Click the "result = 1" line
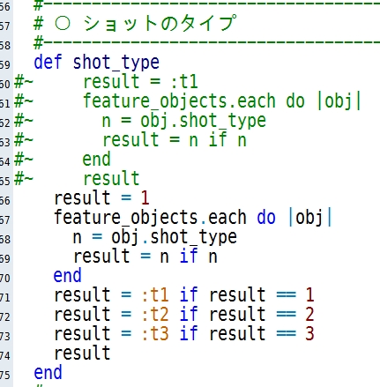380x387 pixels. tap(101, 198)
